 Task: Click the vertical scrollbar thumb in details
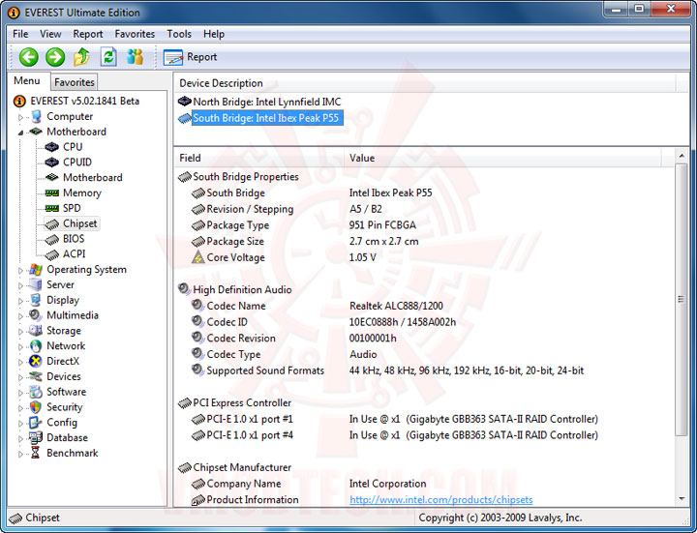[681, 299]
